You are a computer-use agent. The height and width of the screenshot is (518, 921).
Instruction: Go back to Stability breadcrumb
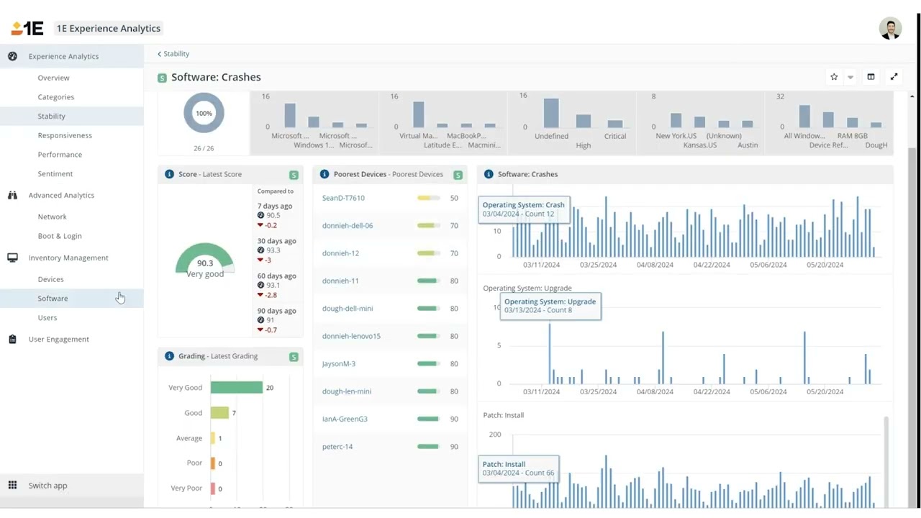(173, 54)
